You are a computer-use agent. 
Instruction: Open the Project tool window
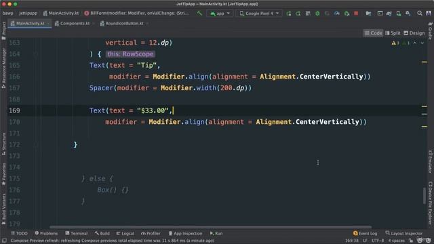[x=3, y=30]
